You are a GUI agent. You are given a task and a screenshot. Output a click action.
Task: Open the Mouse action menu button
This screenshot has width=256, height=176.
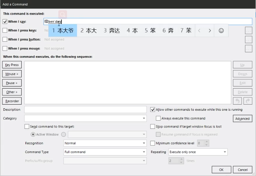[12, 74]
